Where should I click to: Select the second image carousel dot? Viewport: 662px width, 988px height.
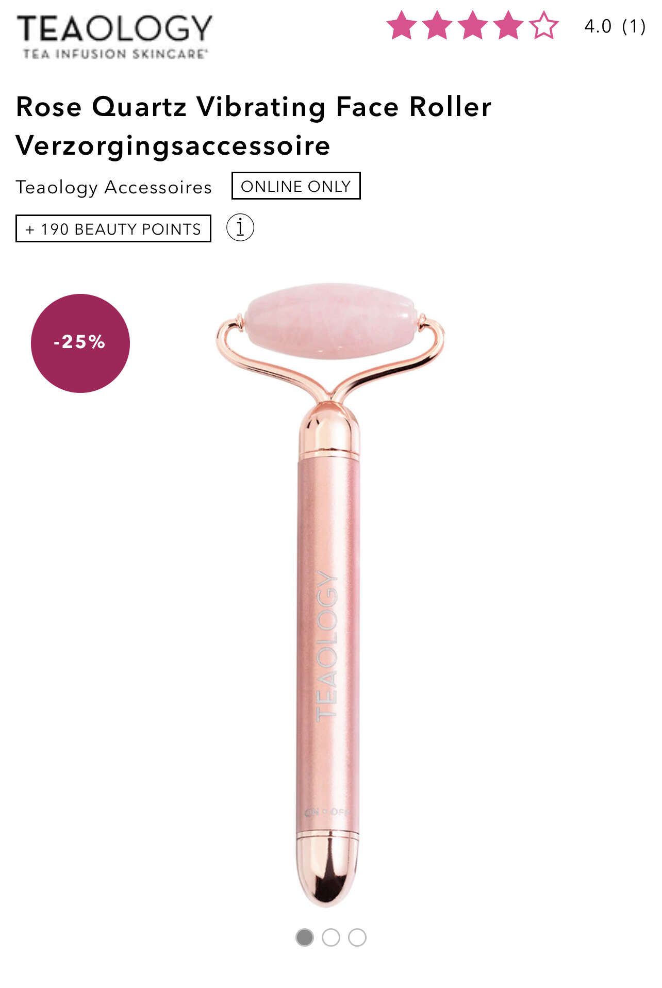point(331,937)
